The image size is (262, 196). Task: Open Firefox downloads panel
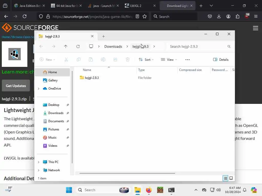[219, 16]
